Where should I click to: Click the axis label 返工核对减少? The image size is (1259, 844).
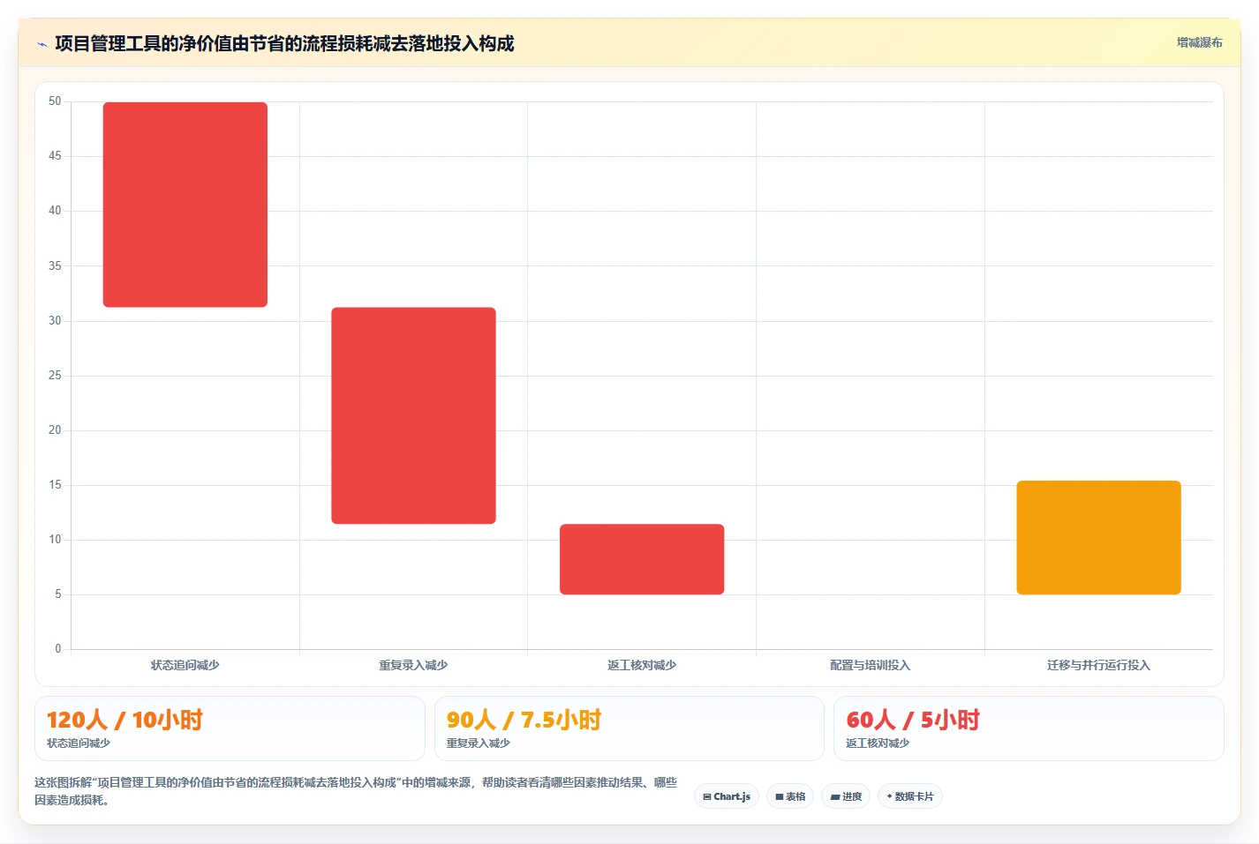click(x=642, y=665)
